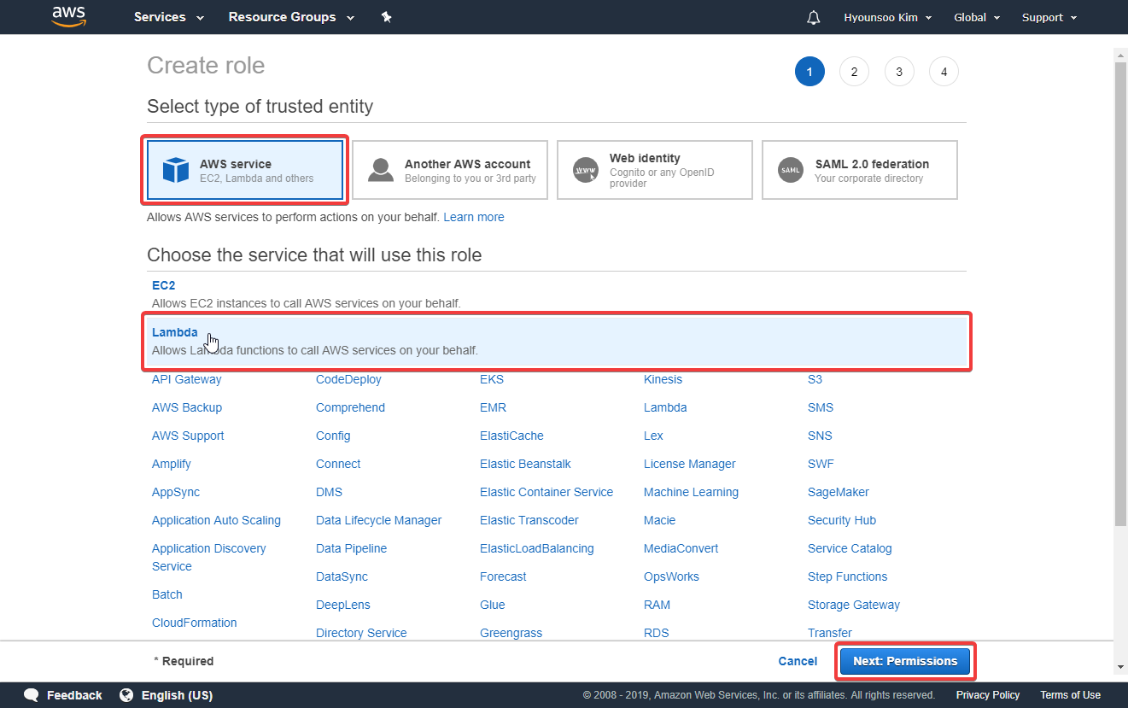This screenshot has width=1128, height=708.
Task: Select DeepLens service
Action: pos(343,605)
